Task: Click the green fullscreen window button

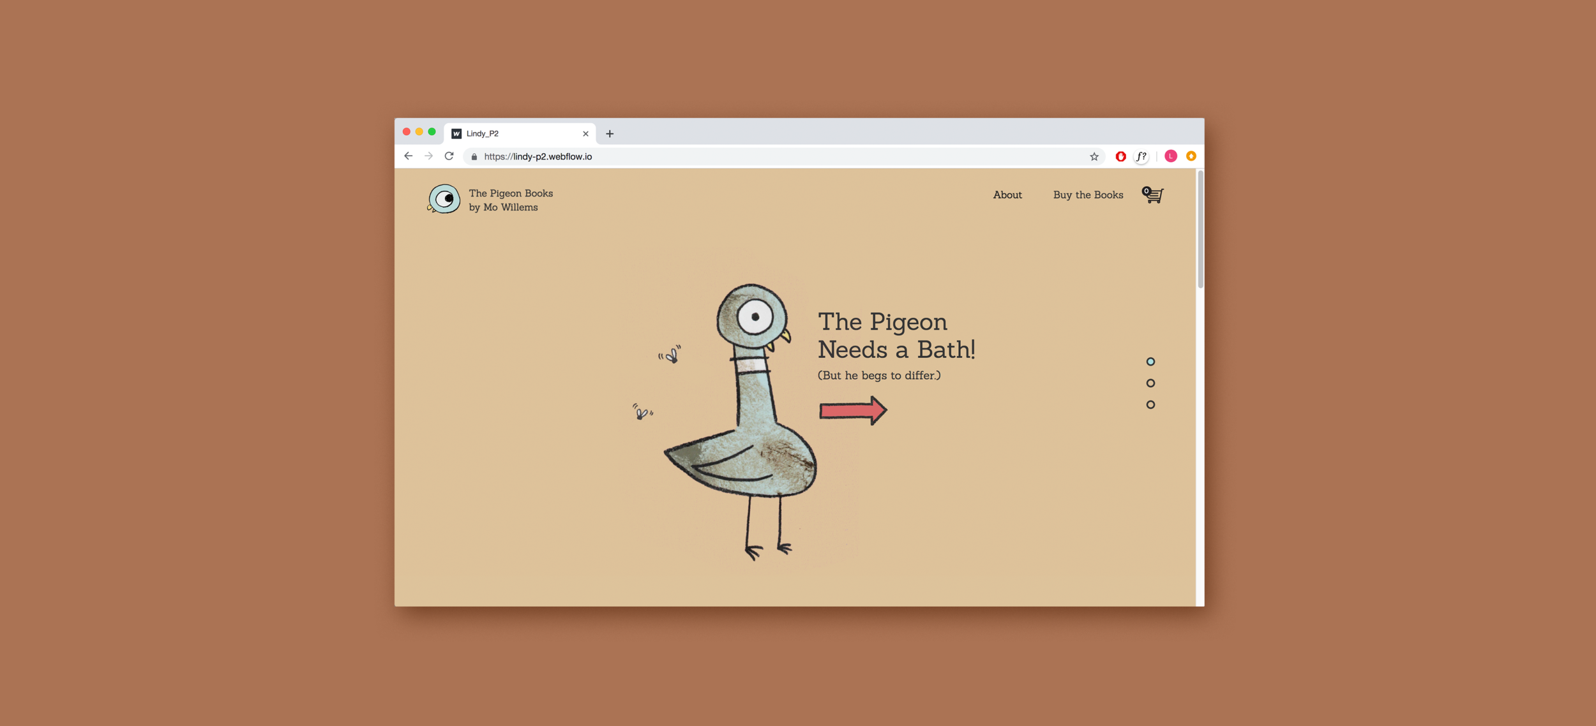Action: [432, 132]
